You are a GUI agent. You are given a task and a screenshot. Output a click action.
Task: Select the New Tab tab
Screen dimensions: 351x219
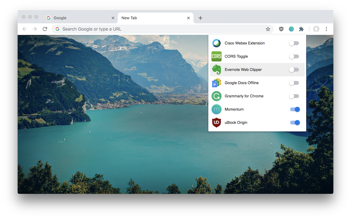pos(155,18)
